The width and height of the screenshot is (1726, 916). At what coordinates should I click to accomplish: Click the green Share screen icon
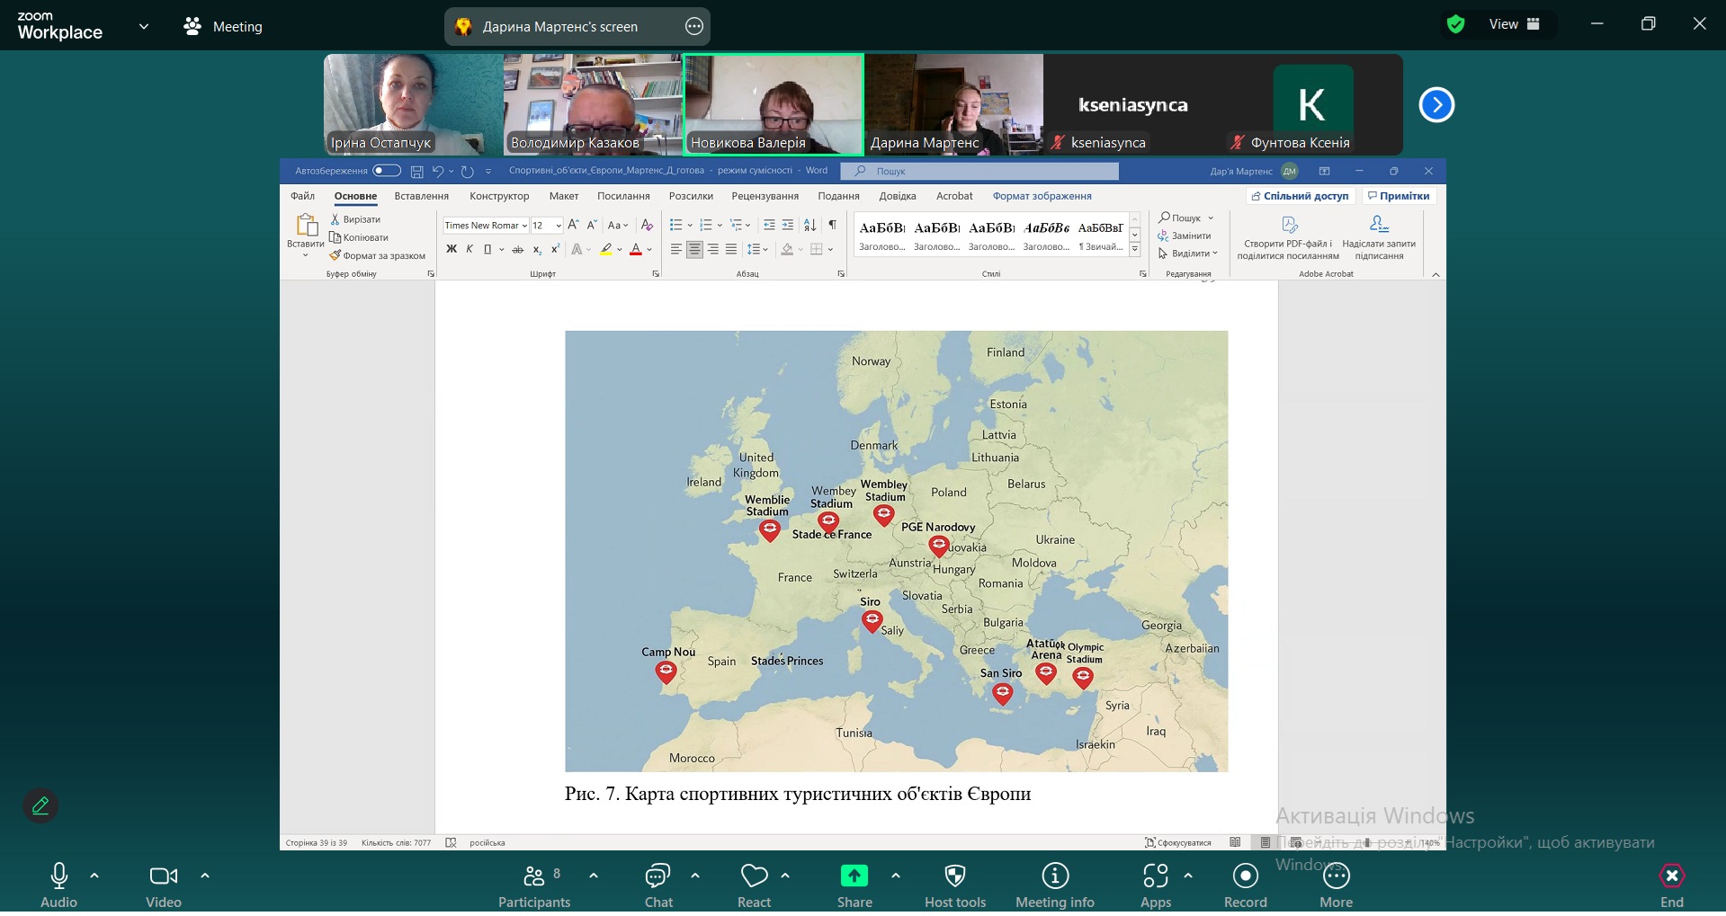click(x=854, y=876)
